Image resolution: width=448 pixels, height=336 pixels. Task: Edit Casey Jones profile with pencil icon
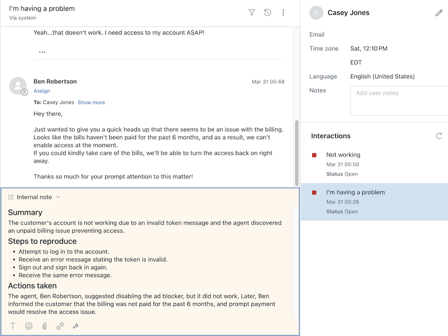click(x=439, y=13)
